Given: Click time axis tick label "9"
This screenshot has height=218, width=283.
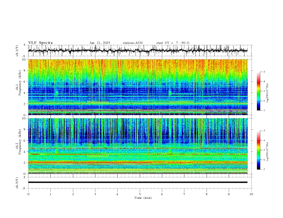Looking at the screenshot, I should pyautogui.click(x=229, y=194).
